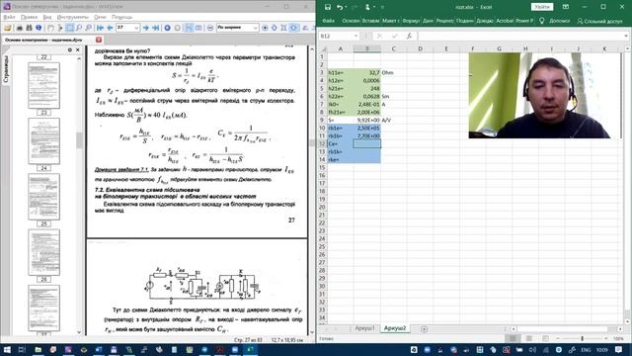Click the Save icon in Excel title bar
Viewport: 632px width, 356px height.
328,7
